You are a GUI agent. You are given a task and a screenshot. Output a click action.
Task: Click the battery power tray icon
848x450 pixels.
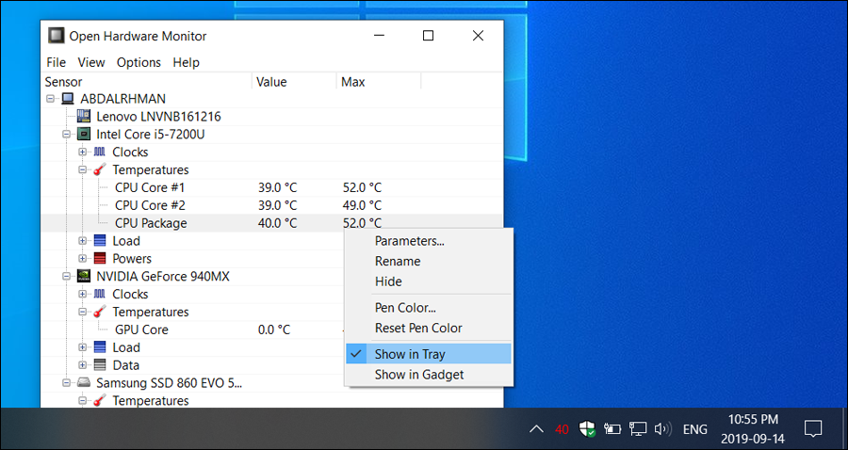(612, 429)
